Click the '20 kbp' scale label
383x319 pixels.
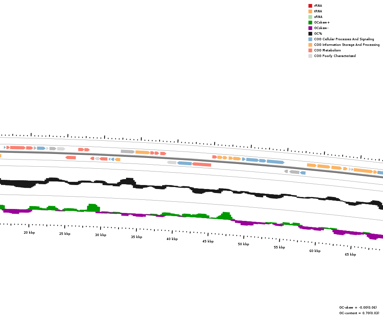(29, 232)
